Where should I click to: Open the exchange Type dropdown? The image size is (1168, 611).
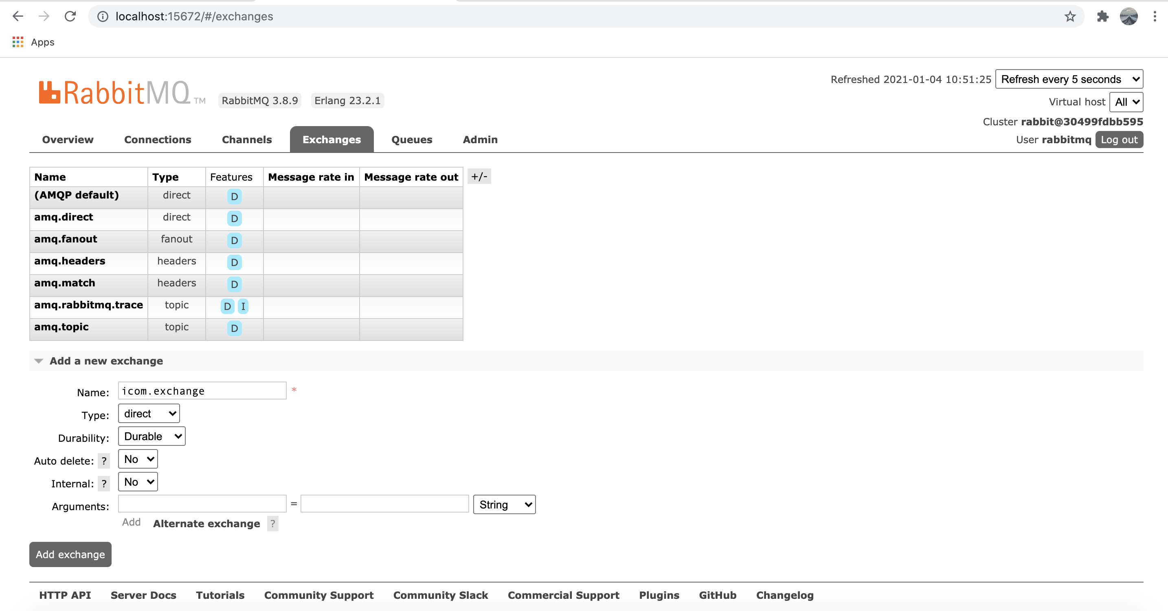pos(149,413)
